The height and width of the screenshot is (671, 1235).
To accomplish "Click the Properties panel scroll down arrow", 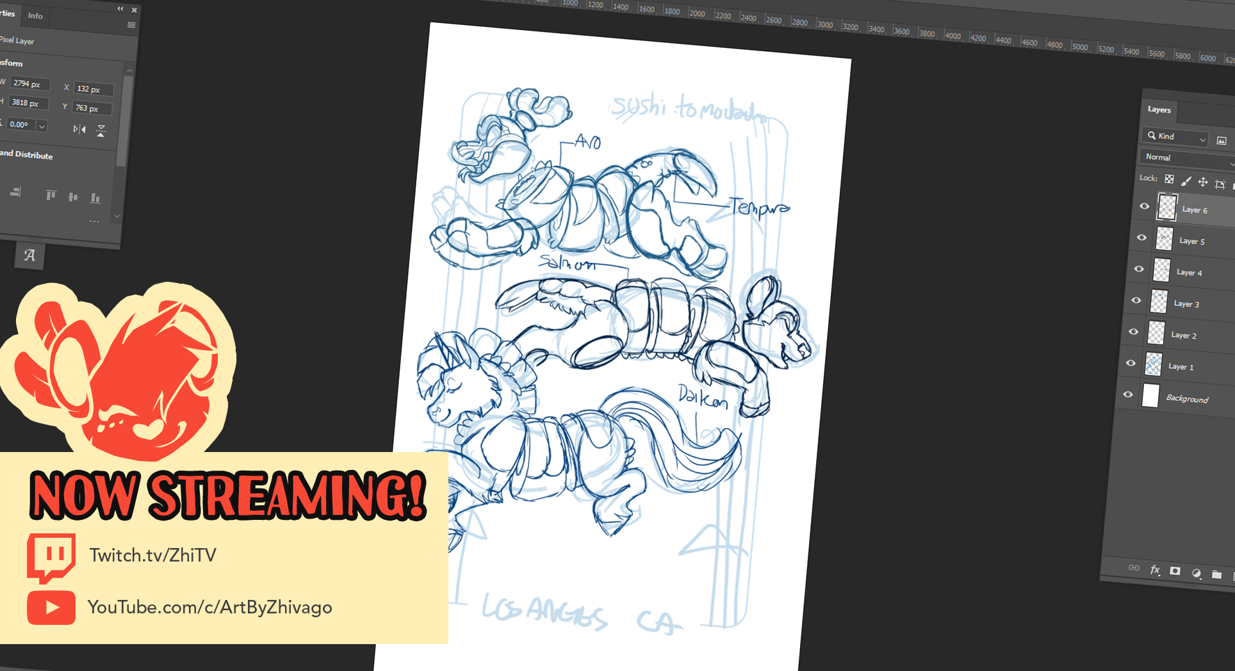I will point(117,216).
